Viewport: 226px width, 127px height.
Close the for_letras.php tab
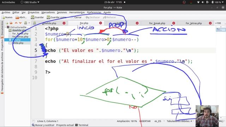click(210, 23)
